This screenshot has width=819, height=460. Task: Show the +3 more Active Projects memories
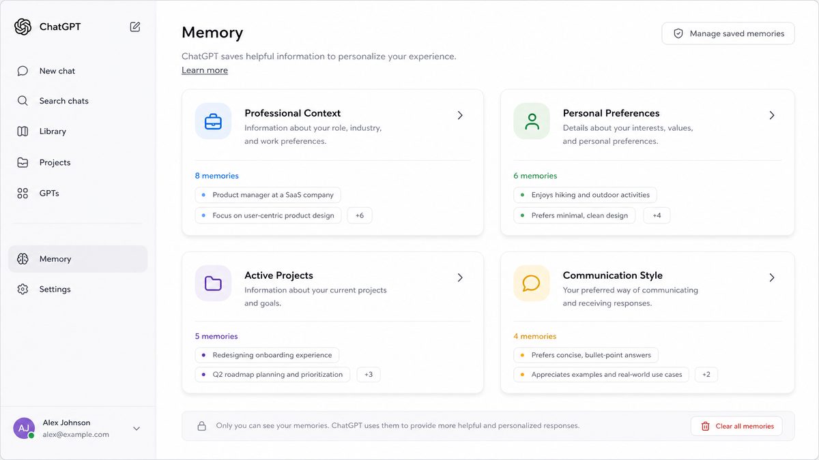369,375
